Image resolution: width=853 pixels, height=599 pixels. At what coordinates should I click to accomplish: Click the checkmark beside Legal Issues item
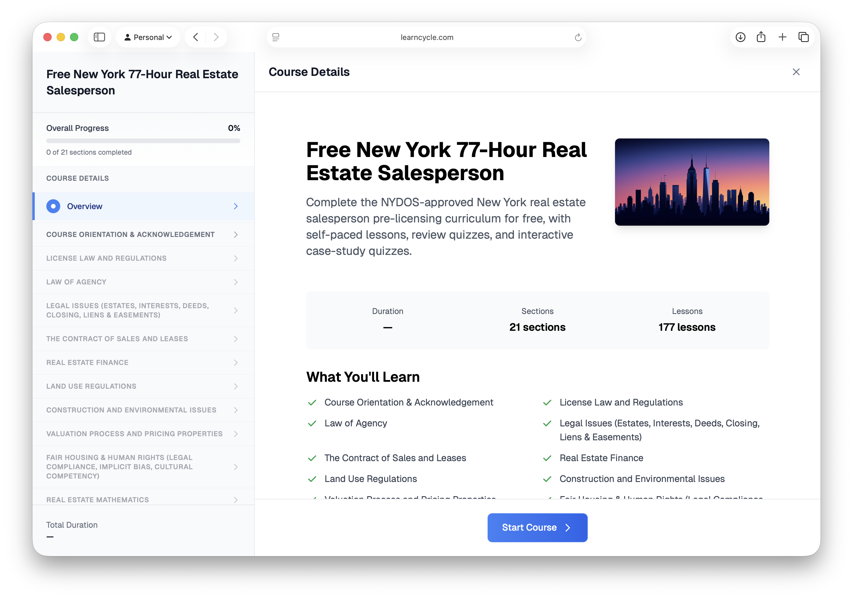[547, 423]
